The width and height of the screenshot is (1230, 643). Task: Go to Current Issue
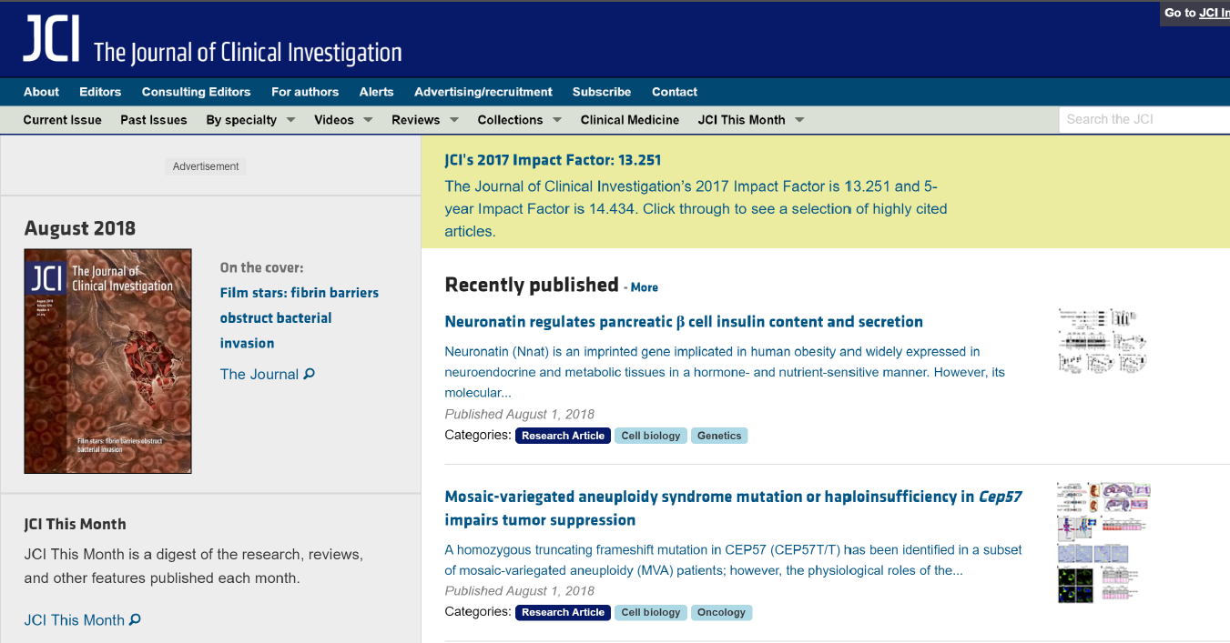click(63, 119)
